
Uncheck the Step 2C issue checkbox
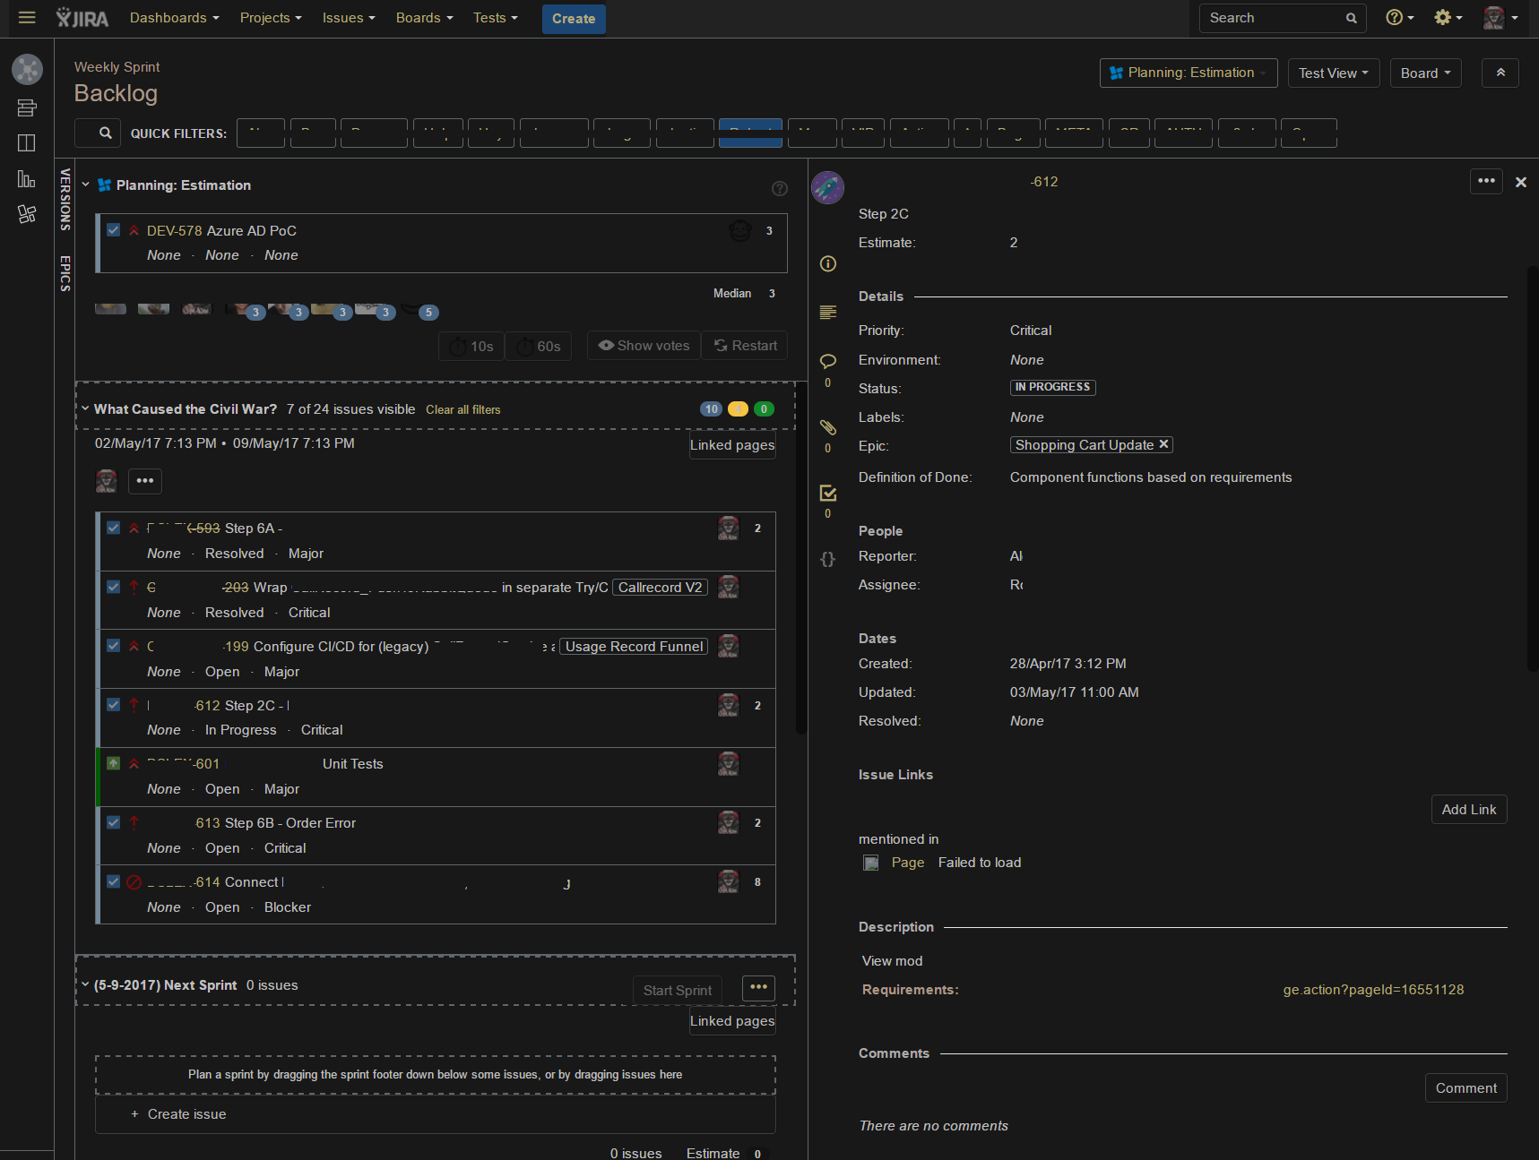pos(113,704)
